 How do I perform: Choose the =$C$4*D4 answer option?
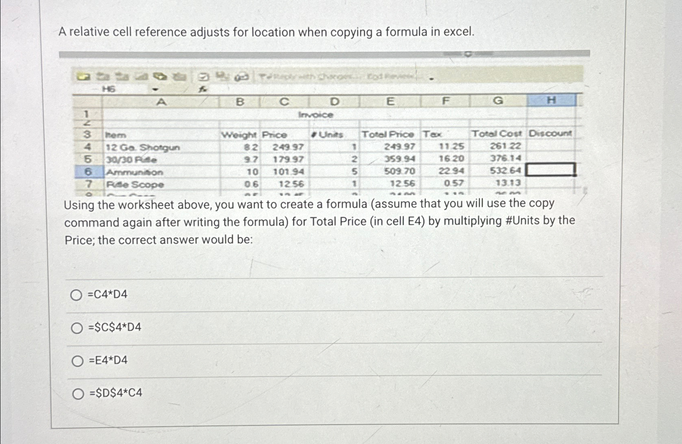click(x=77, y=328)
